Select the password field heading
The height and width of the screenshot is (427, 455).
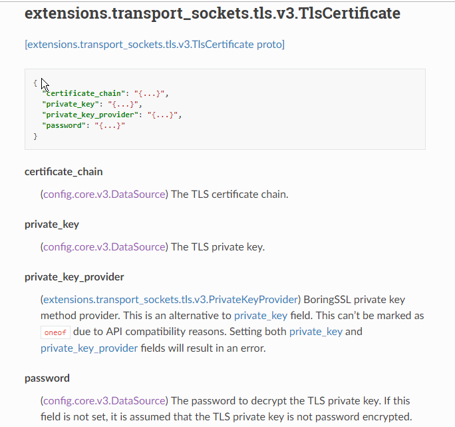(47, 378)
